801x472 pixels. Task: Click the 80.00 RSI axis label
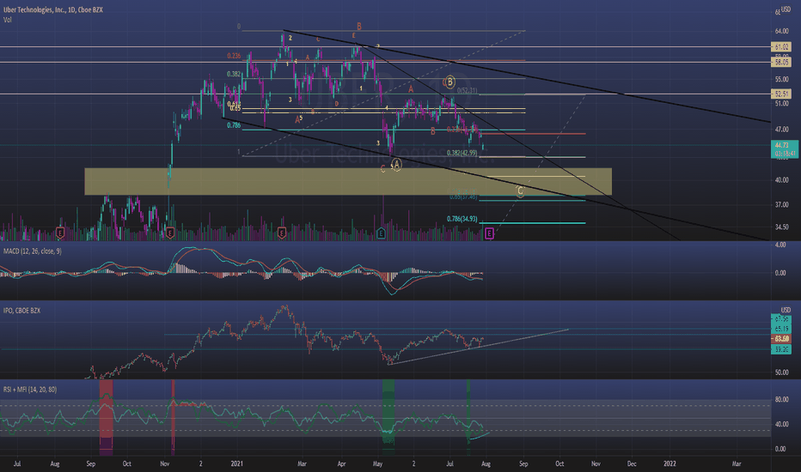pyautogui.click(x=781, y=400)
